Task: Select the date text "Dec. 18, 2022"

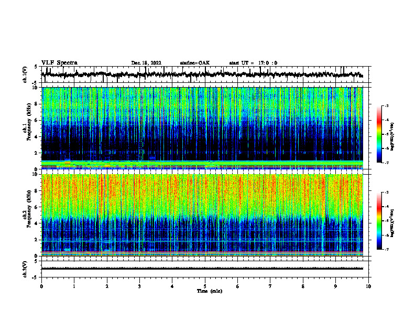Action: pyautogui.click(x=146, y=63)
